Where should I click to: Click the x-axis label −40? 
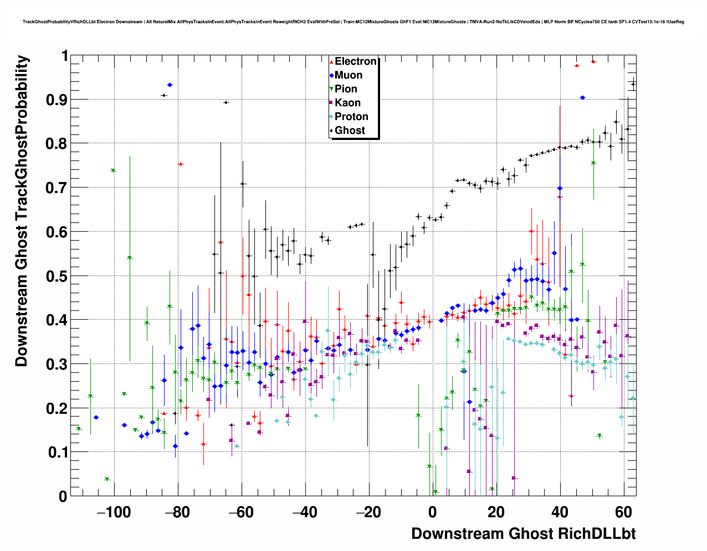(x=305, y=512)
